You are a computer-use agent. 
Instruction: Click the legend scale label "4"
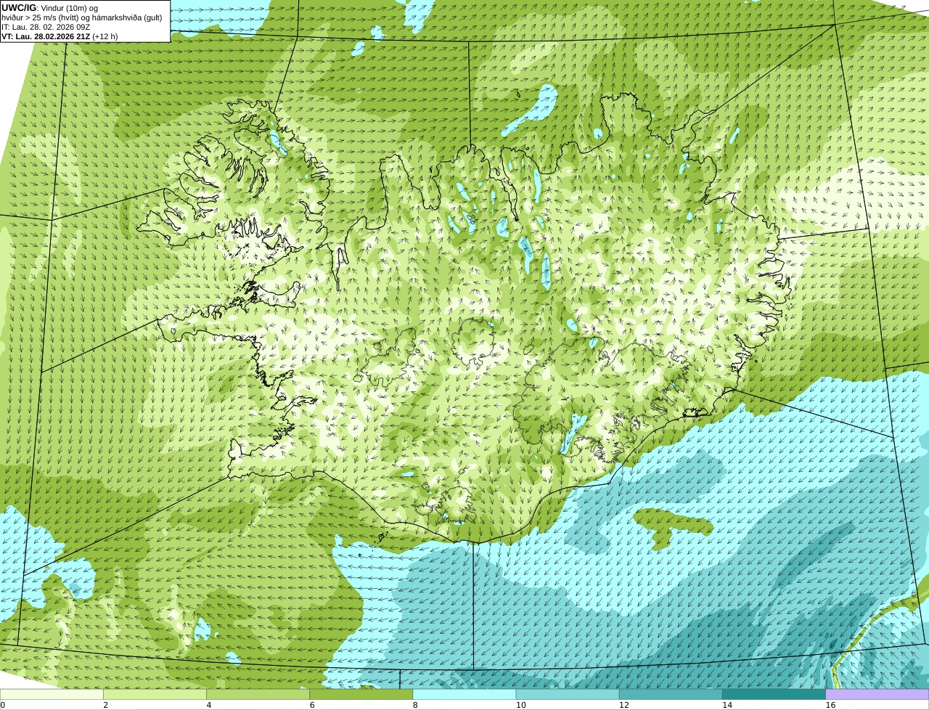click(209, 705)
